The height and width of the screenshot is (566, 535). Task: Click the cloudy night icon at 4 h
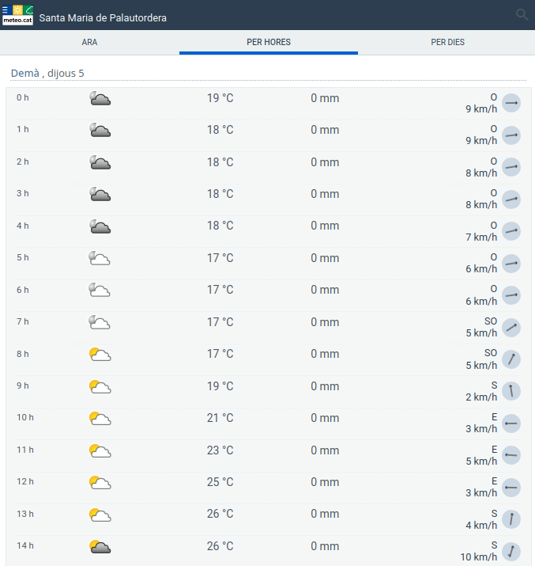[100, 226]
